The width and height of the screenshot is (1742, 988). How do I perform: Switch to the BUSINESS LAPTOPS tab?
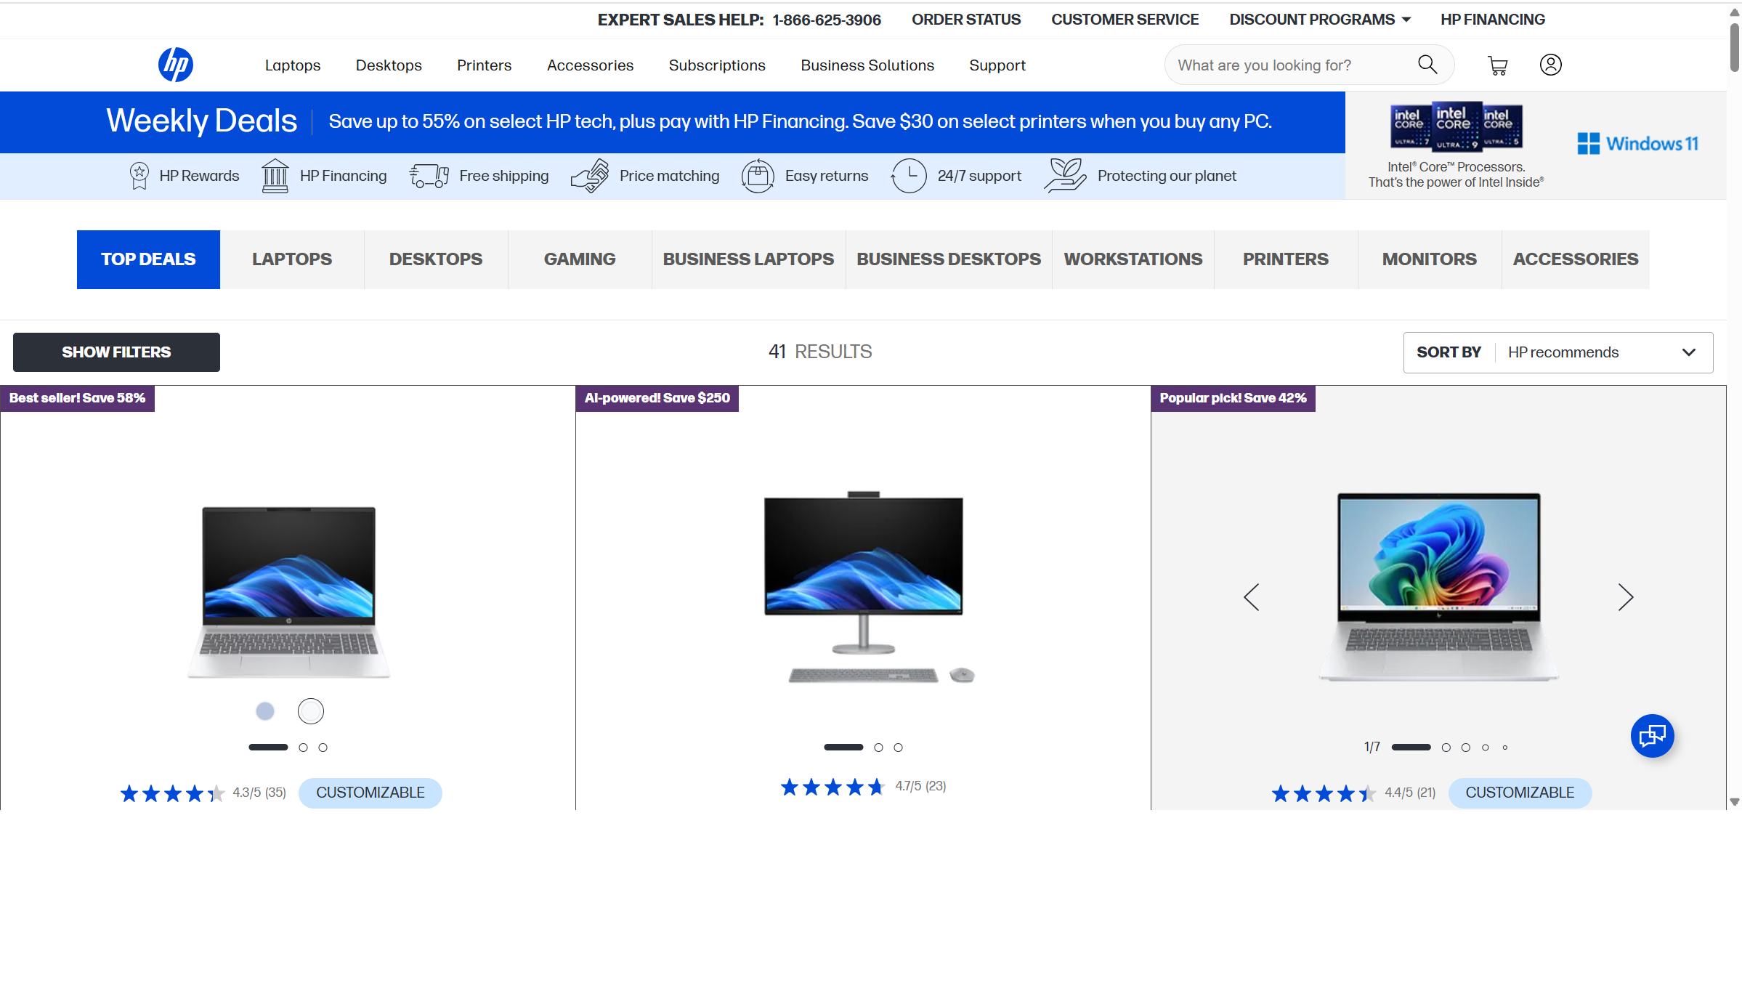click(x=748, y=259)
